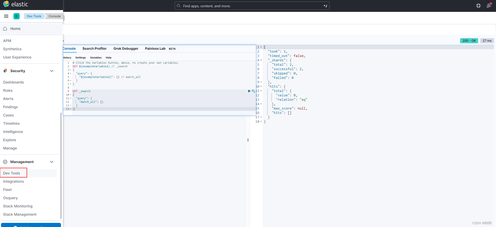Open User Experience link
The height and width of the screenshot is (227, 496).
coord(17,57)
